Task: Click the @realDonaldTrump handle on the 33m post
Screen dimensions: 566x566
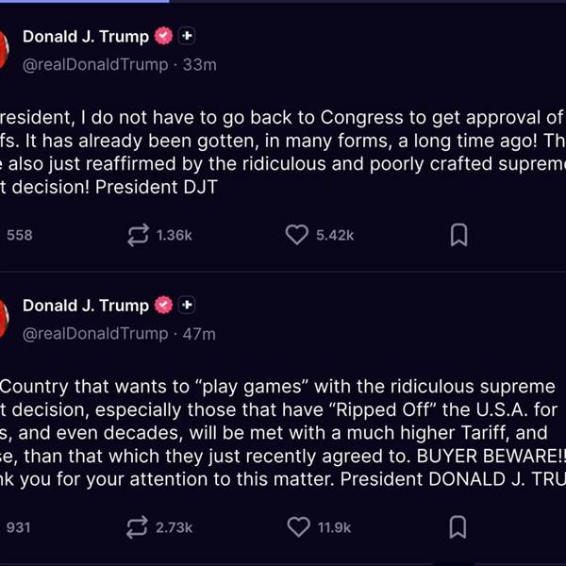Action: tap(94, 64)
